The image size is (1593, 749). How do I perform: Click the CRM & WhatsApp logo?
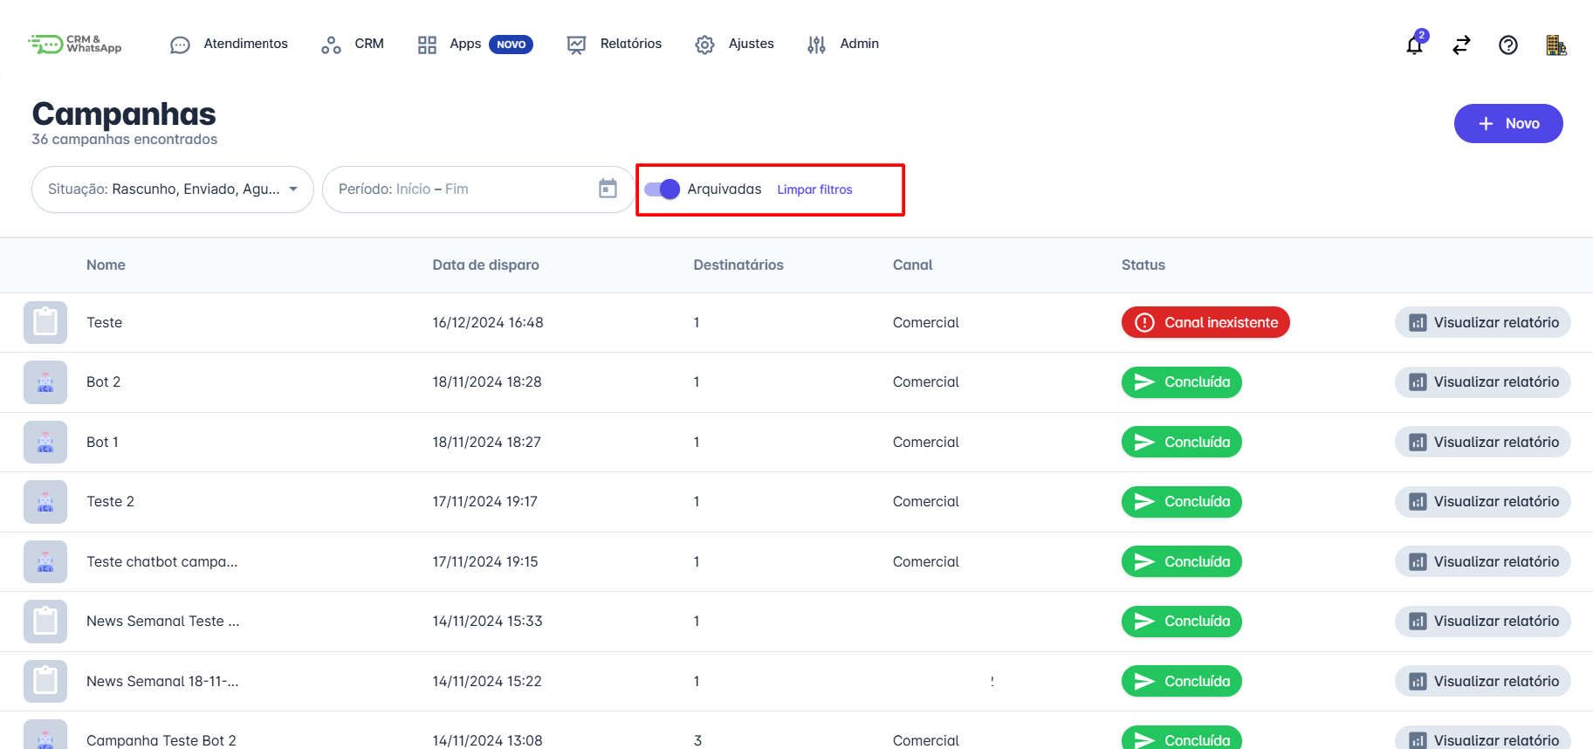75,44
